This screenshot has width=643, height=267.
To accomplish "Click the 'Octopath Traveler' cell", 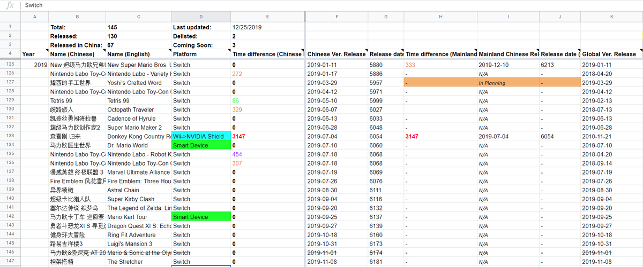I will pyautogui.click(x=139, y=109).
